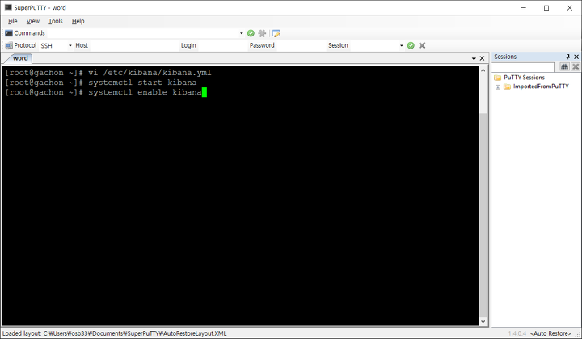This screenshot has width=582, height=339.
Task: Clear the Sessions search with X icon
Action: point(576,66)
